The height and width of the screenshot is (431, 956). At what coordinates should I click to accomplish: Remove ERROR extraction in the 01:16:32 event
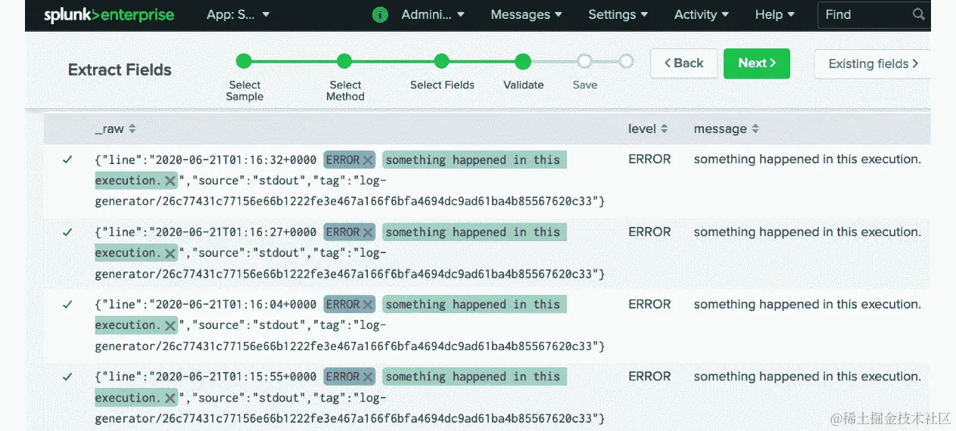(x=368, y=160)
